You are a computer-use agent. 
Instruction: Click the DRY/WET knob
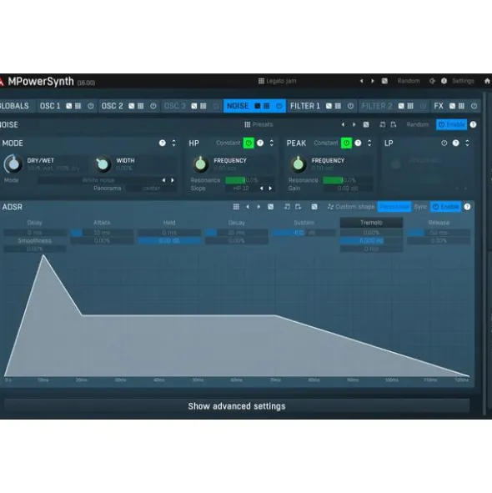point(13,163)
